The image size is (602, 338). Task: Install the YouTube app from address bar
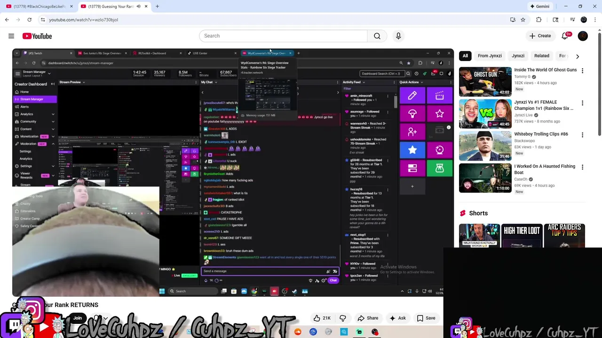[x=513, y=20]
